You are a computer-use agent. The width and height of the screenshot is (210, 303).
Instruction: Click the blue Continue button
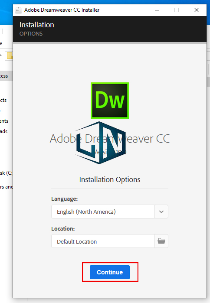pyautogui.click(x=110, y=272)
